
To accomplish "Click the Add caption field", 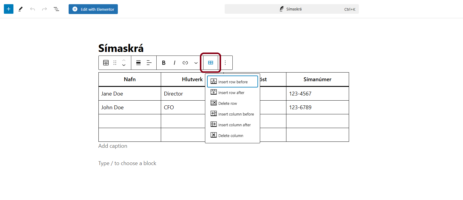I will (113, 146).
